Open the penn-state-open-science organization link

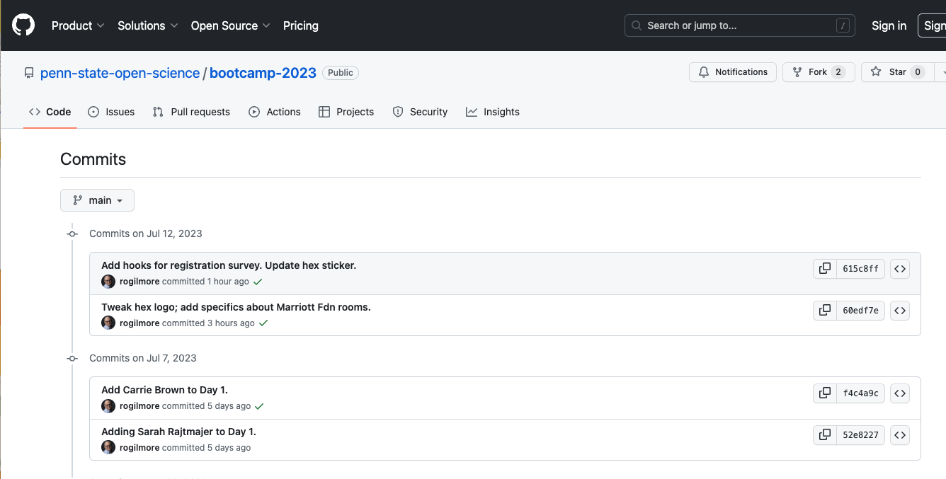tap(120, 73)
